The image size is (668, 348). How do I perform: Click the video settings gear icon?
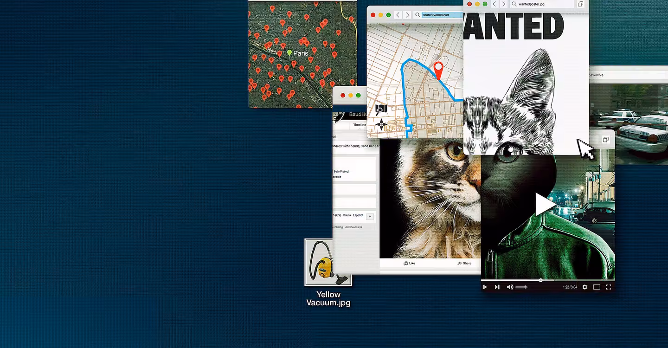coord(584,287)
